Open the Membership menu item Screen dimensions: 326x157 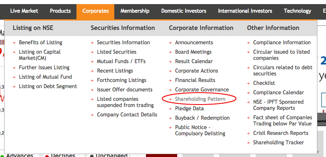tap(135, 11)
